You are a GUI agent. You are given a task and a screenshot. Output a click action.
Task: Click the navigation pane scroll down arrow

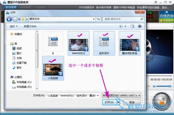tap(37, 89)
